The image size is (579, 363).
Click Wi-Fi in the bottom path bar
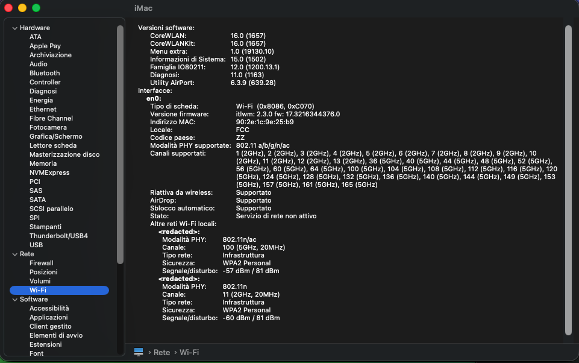(x=189, y=352)
